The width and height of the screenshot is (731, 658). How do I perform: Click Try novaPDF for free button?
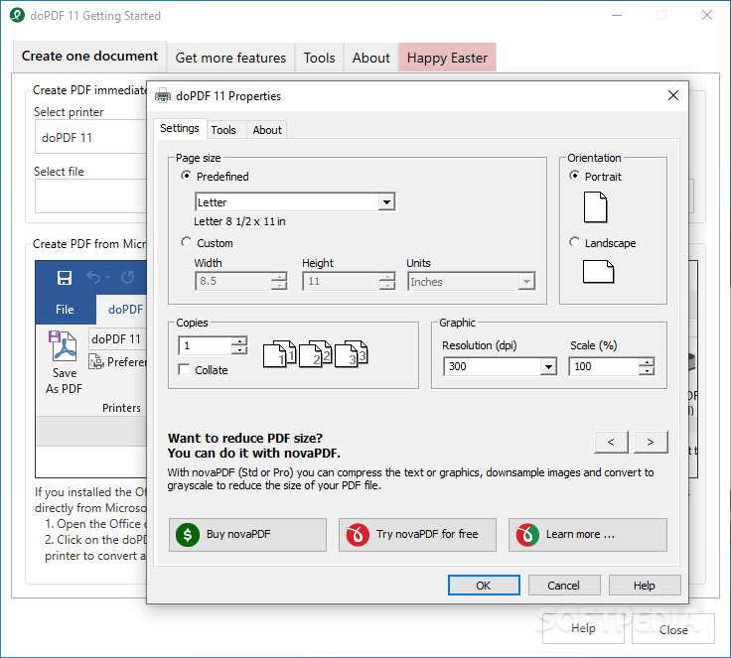coord(417,535)
